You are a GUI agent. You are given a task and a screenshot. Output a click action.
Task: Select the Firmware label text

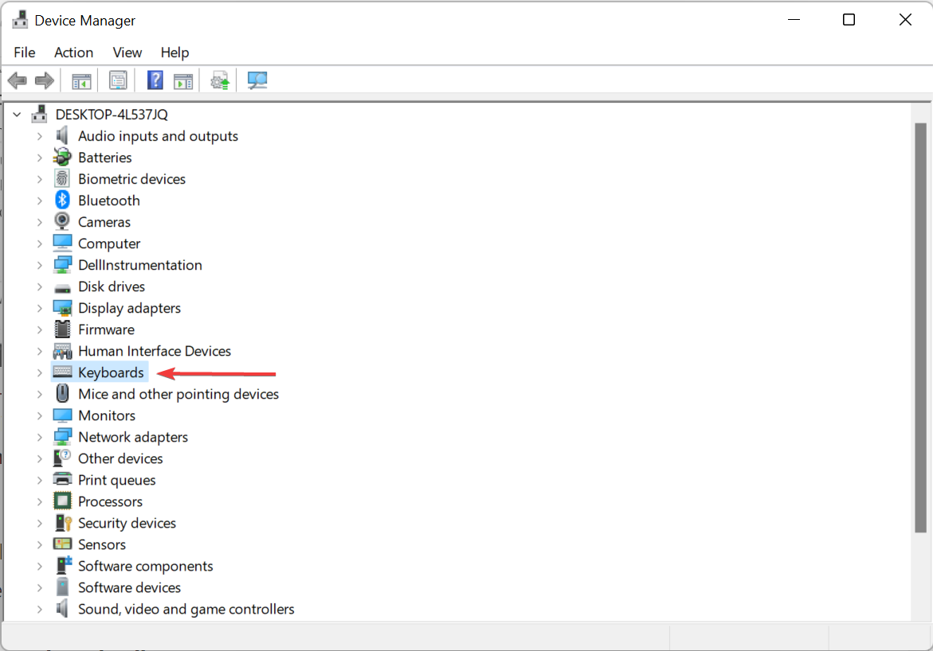click(106, 329)
